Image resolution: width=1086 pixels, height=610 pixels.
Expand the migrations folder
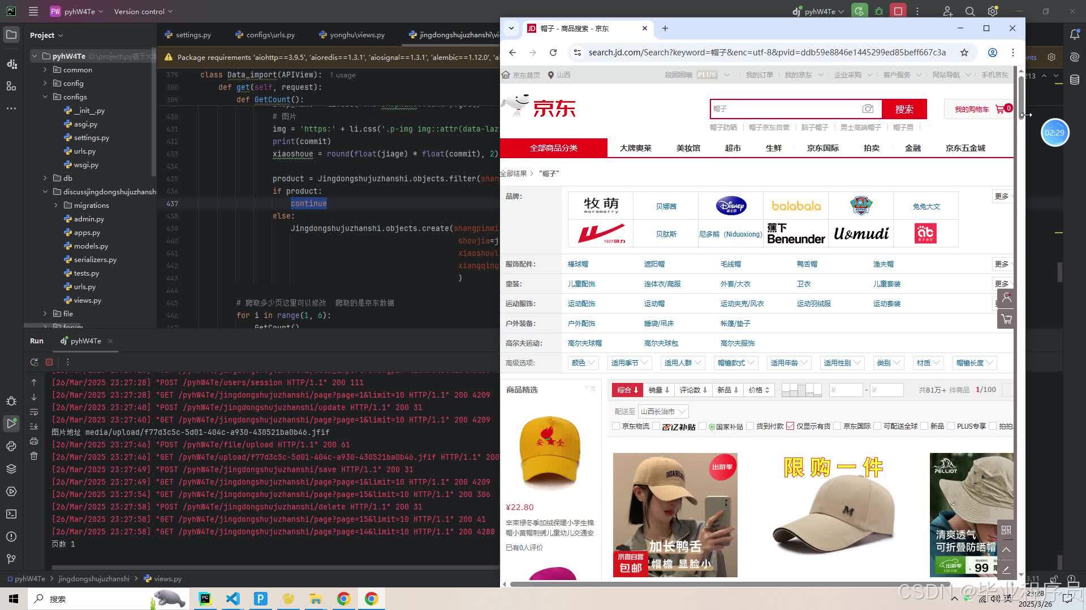pos(56,205)
